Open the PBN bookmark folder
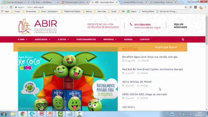Image resolution: width=208 pixels, height=117 pixels. (x=122, y=11)
